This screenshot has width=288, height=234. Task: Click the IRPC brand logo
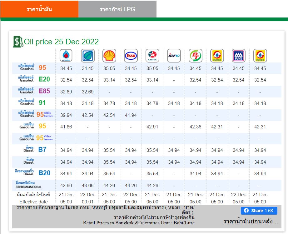[x=174, y=56]
